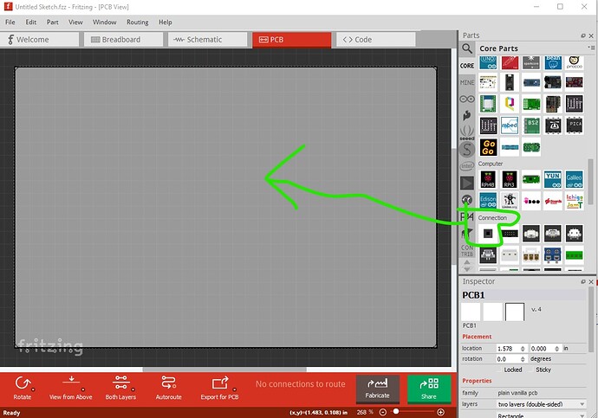Switch to the Breadboard tab
Viewport: 598px width, 418px height.
click(x=123, y=40)
